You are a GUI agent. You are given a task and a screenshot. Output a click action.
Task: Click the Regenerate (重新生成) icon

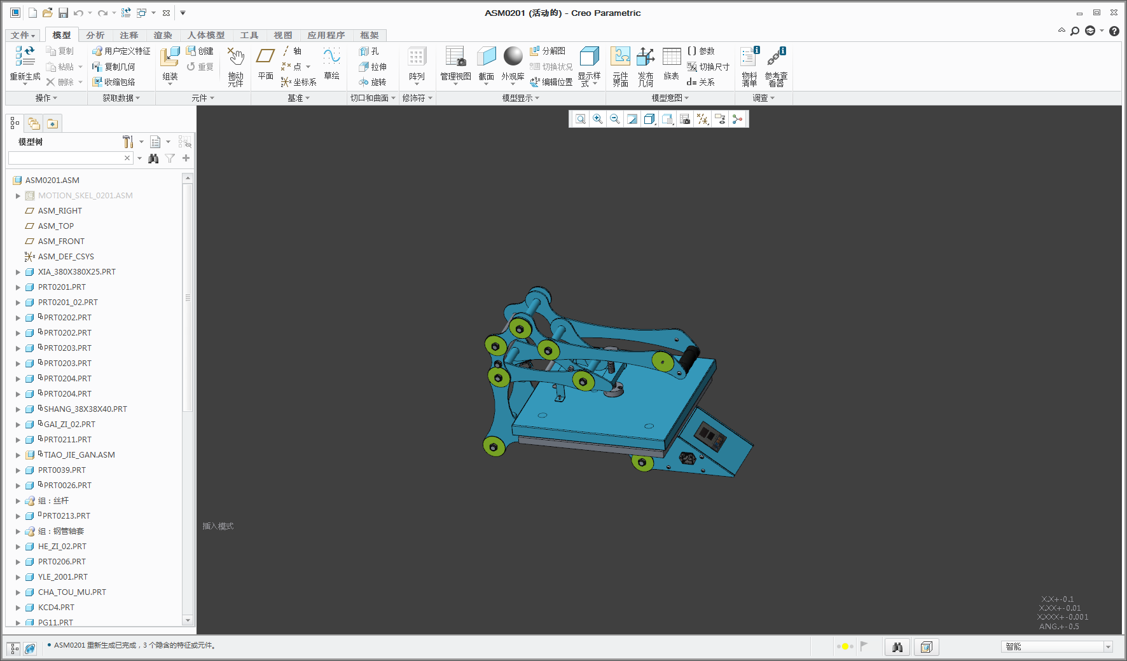pos(25,57)
